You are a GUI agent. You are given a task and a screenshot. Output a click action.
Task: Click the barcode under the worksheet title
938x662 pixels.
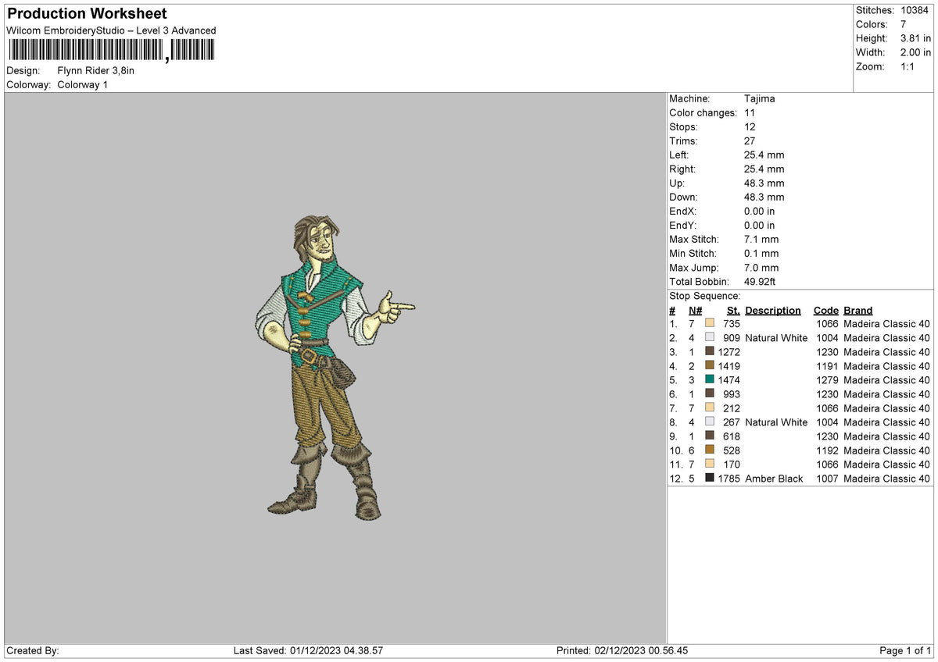coord(111,51)
